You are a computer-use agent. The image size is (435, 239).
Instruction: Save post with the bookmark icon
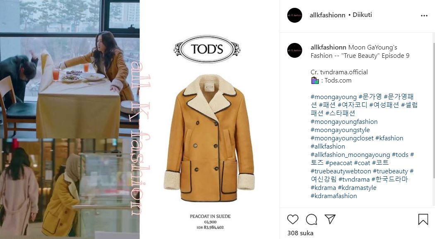[x=423, y=219]
